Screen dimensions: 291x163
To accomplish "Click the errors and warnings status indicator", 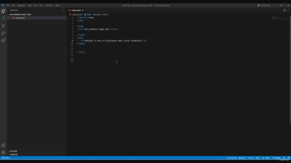I will pos(6,158).
